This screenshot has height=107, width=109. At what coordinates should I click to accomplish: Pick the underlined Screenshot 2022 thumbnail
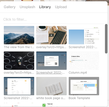[51, 61]
